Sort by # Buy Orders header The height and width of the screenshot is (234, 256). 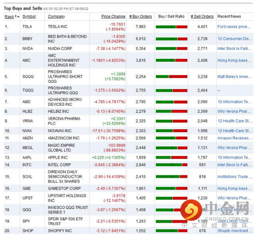coord(141,16)
